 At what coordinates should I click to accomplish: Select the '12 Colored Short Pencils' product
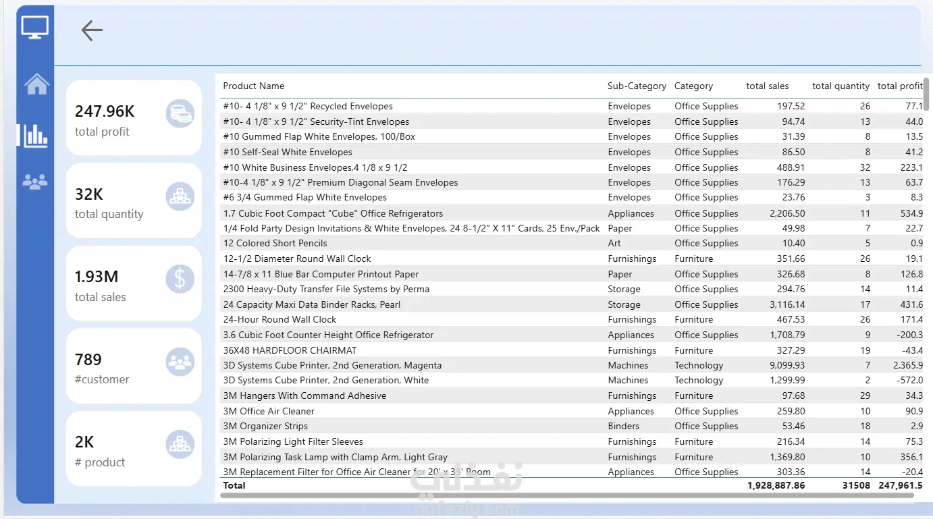pos(572,243)
